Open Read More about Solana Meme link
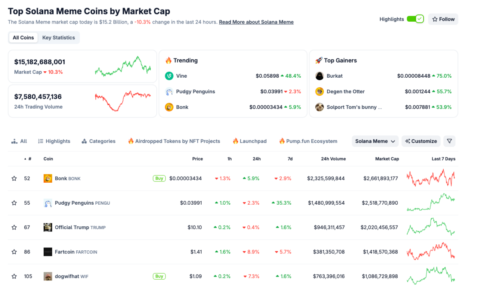 point(256,22)
